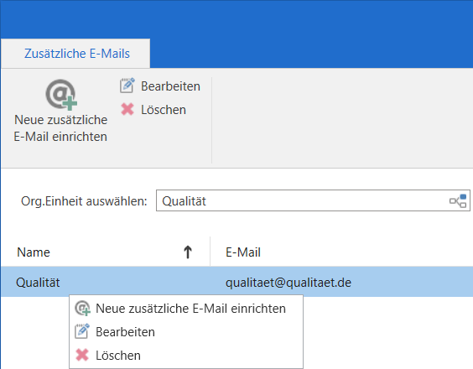Screen dimensions: 473x369
Task: Click the red X icon in the context menu
Action: tap(82, 355)
